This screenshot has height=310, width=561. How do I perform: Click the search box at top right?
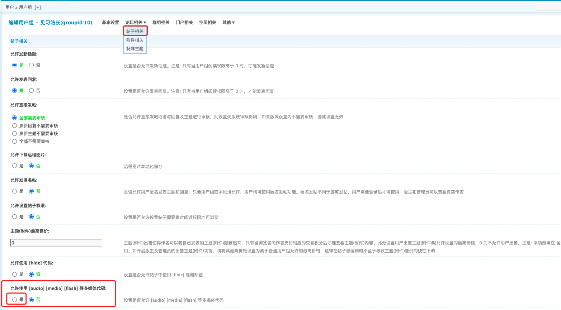tap(548, 7)
